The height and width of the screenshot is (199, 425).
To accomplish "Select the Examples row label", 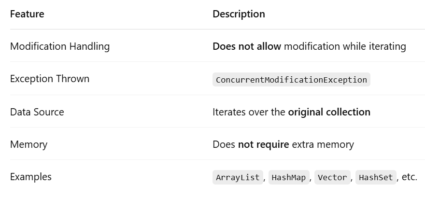I will point(30,177).
